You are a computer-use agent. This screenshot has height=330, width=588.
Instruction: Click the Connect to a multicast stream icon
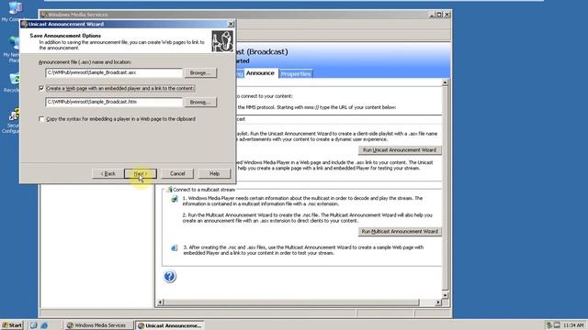click(x=169, y=190)
